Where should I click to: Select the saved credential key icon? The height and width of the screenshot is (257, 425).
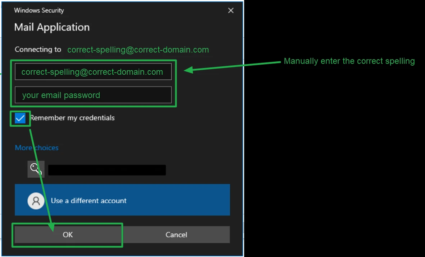pos(36,169)
